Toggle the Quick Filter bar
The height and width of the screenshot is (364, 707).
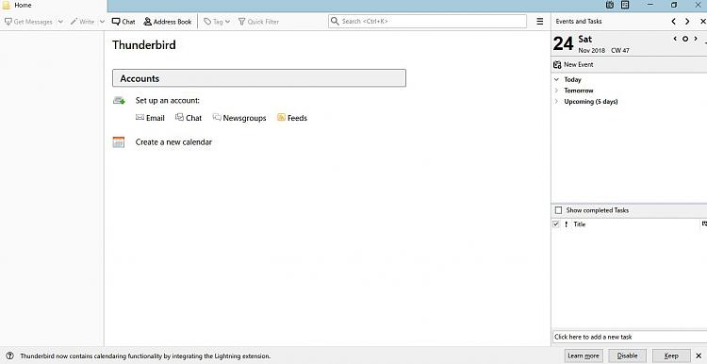[x=258, y=22]
